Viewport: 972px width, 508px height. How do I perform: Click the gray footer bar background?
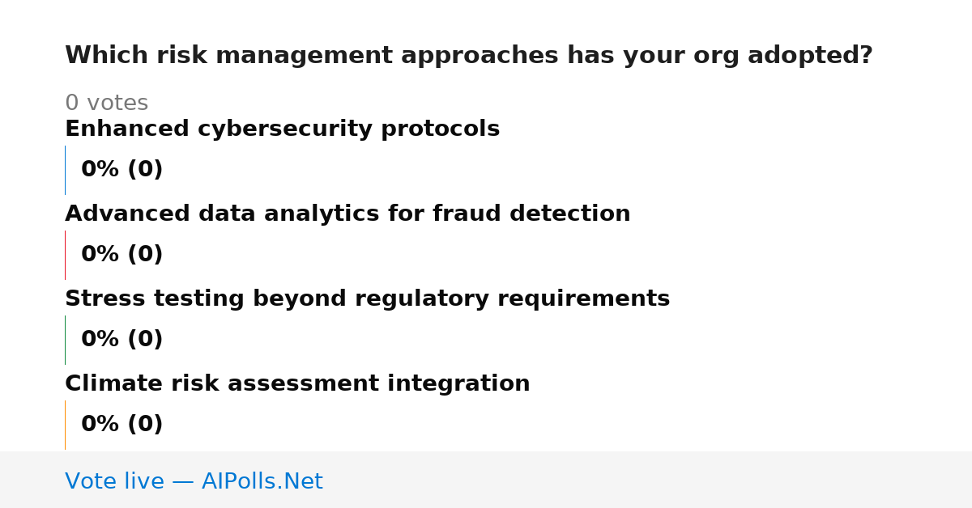[x=648, y=480]
